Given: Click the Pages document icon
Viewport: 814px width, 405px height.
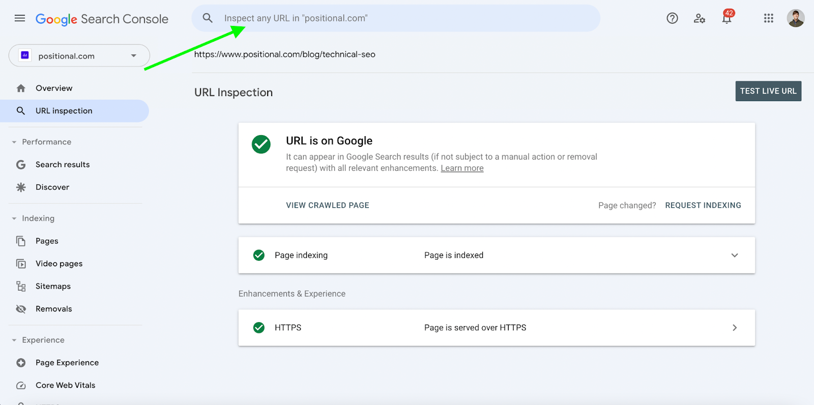Looking at the screenshot, I should (21, 241).
